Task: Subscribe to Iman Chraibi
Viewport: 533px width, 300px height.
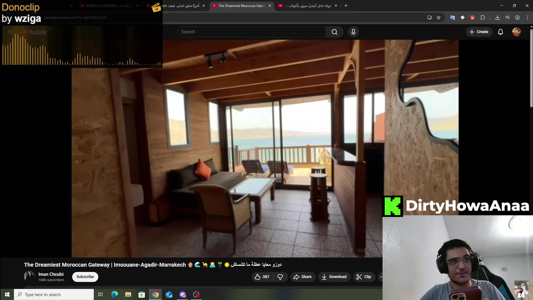Action: tap(85, 277)
